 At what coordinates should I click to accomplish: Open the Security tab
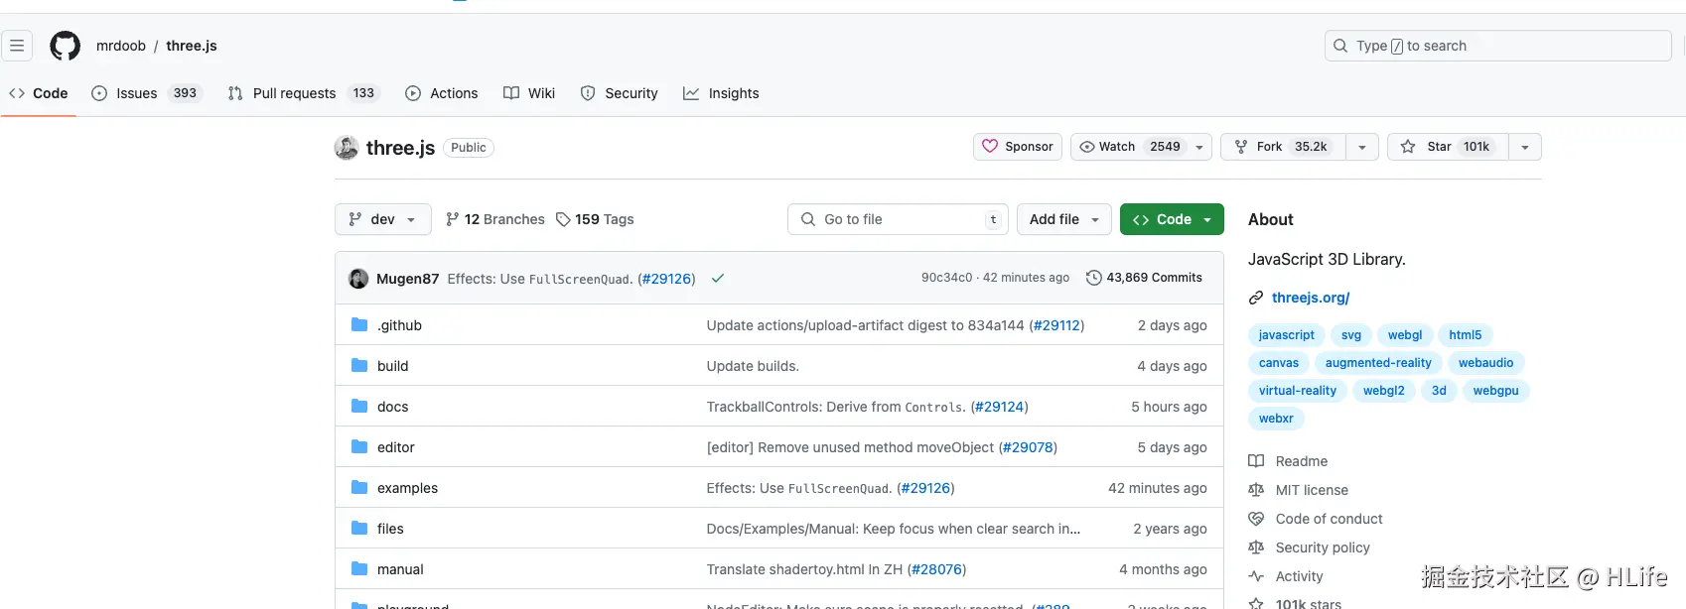(x=620, y=93)
